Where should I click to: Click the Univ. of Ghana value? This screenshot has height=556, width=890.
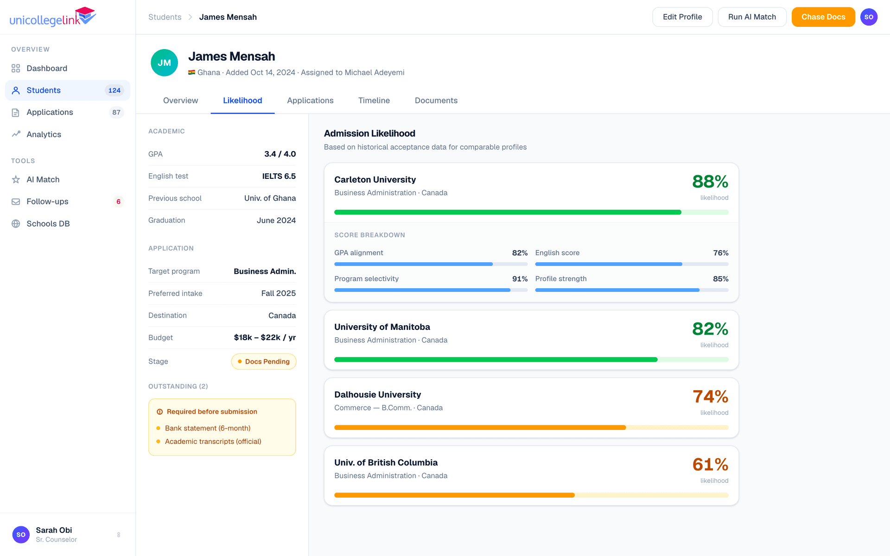pos(270,198)
